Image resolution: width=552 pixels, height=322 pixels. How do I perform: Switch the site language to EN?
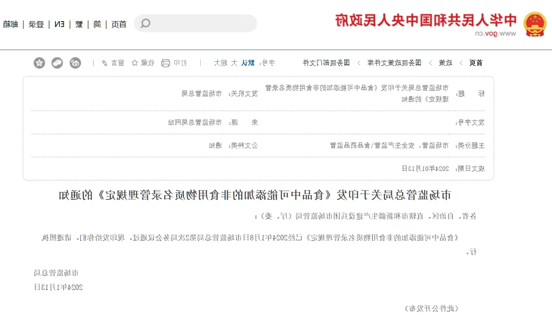(x=60, y=24)
